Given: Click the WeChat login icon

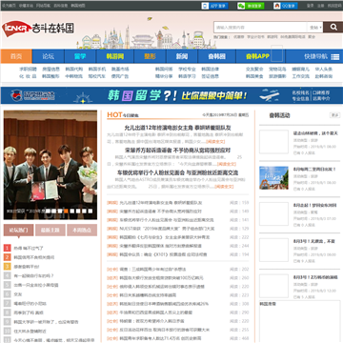Looking at the screenshot, I should (241, 6).
